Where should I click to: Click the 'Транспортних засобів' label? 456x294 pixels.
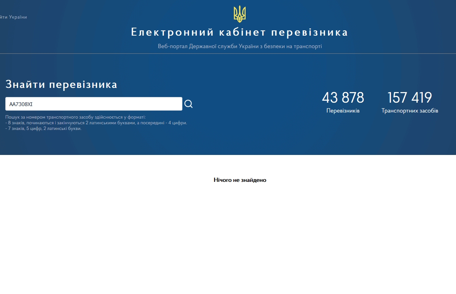(410, 111)
